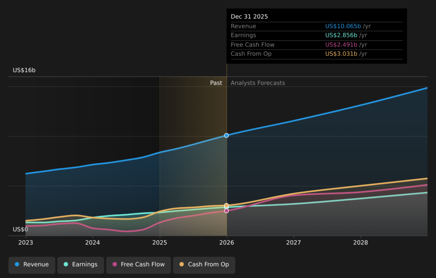The width and height of the screenshot is (436, 278).
Task: Switch to the Past section of the chart
Action: [216, 83]
